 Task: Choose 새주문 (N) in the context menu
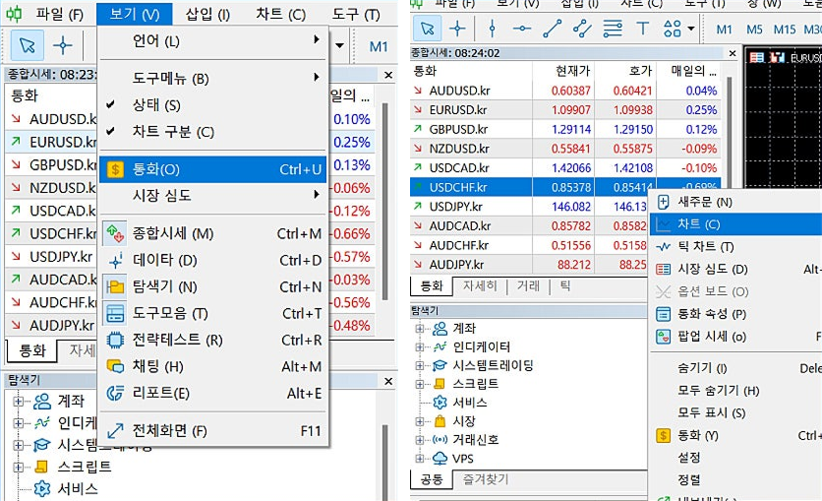(735, 202)
